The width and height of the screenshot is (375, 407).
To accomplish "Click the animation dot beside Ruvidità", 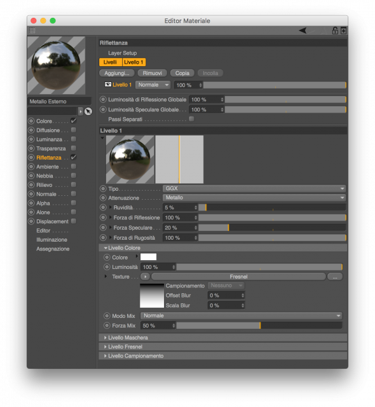I will 103,207.
